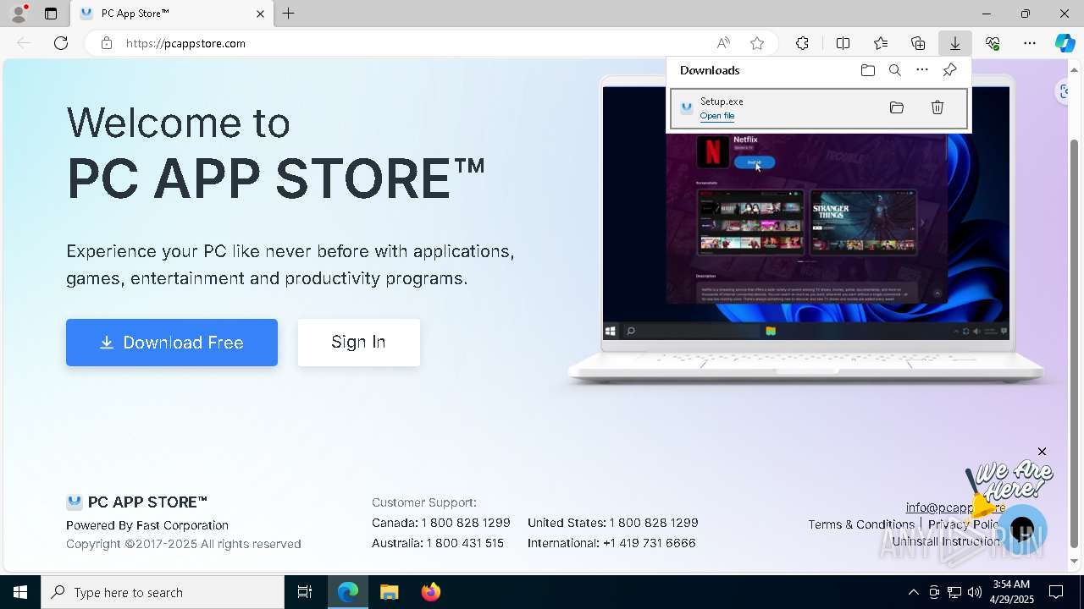Open File Explorer from taskbar
Image resolution: width=1084 pixels, height=609 pixels.
click(x=390, y=592)
